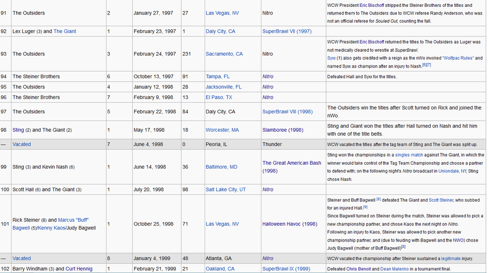Open the El Paso, TX link
The width and height of the screenshot is (489, 273).
[x=219, y=97]
